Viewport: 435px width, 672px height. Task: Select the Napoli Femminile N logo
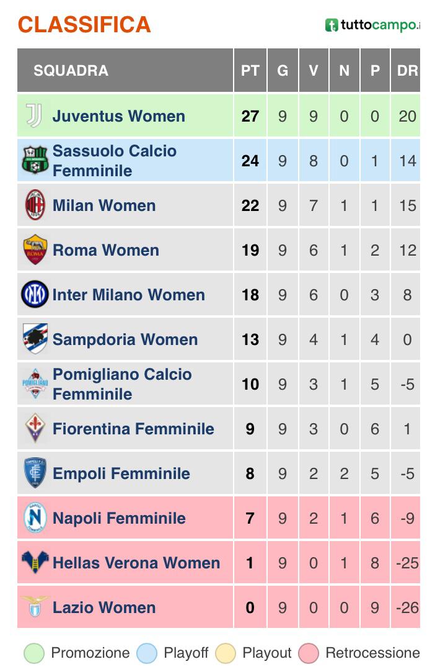click(x=35, y=517)
